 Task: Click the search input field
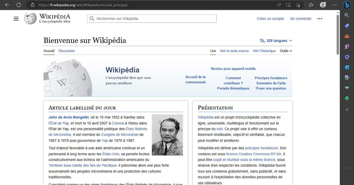(151, 18)
